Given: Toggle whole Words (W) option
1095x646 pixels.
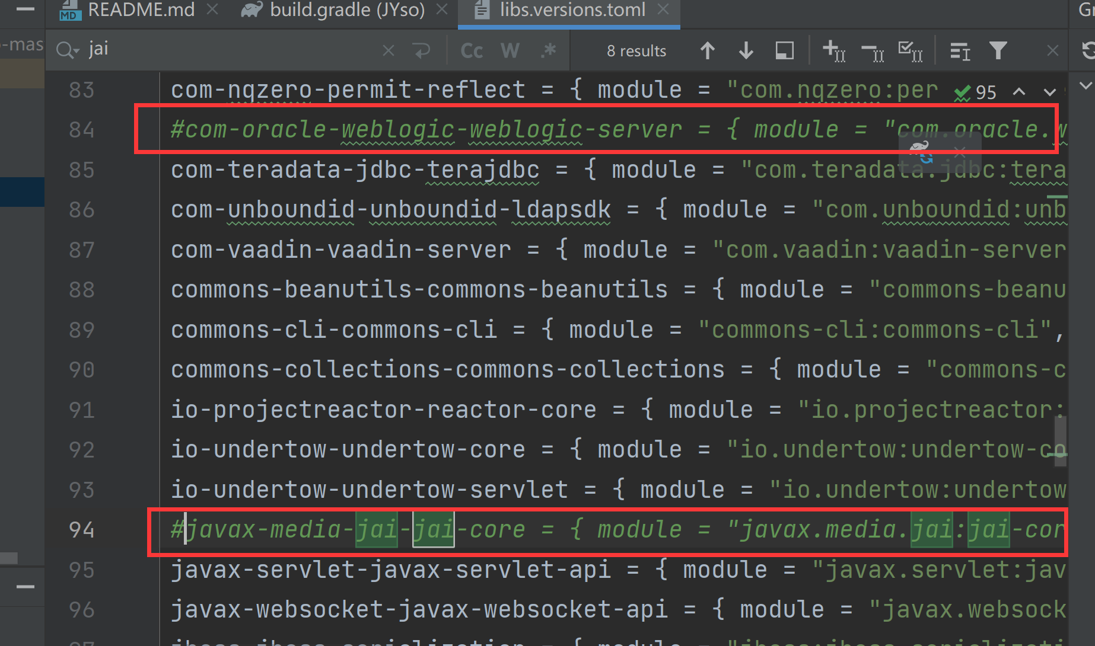Looking at the screenshot, I should (x=510, y=51).
